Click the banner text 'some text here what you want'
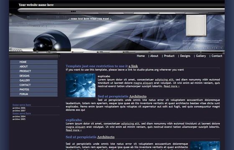Screen dimensions: 234x150 90,19
